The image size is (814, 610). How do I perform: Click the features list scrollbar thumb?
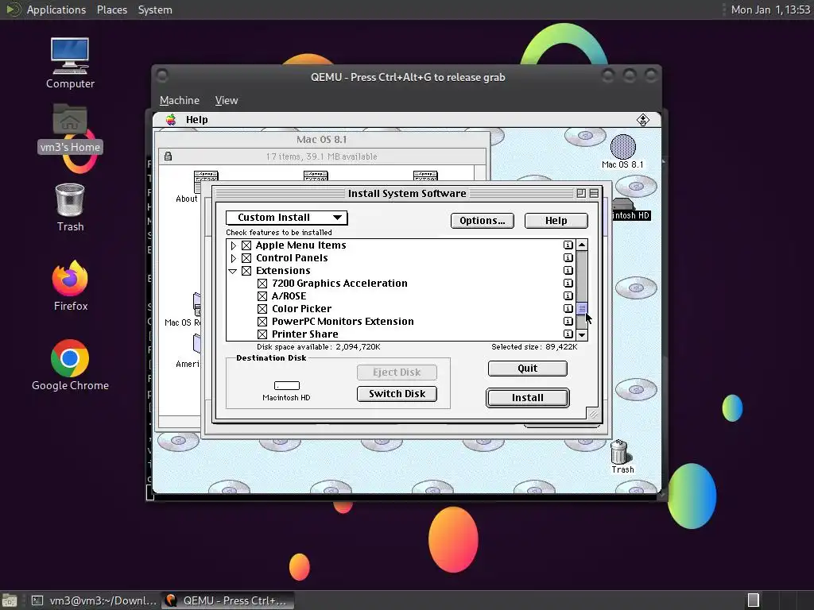pos(582,309)
